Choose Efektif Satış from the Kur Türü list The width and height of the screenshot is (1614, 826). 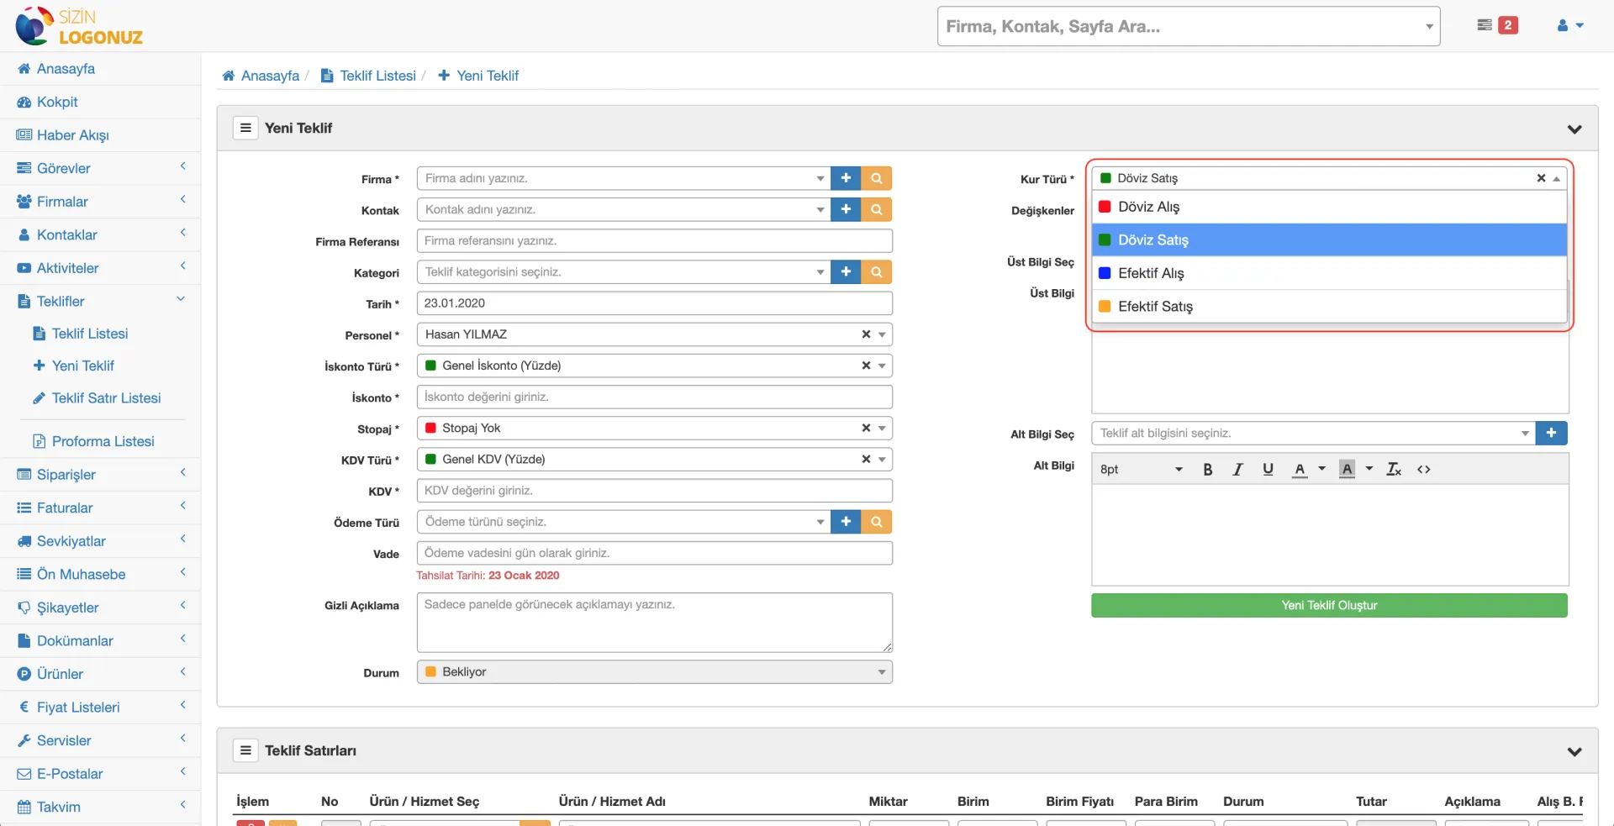pyautogui.click(x=1329, y=306)
